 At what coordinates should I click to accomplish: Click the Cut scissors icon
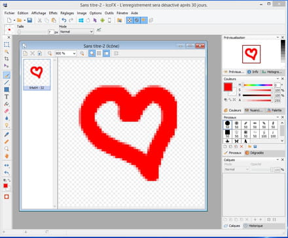40,20
